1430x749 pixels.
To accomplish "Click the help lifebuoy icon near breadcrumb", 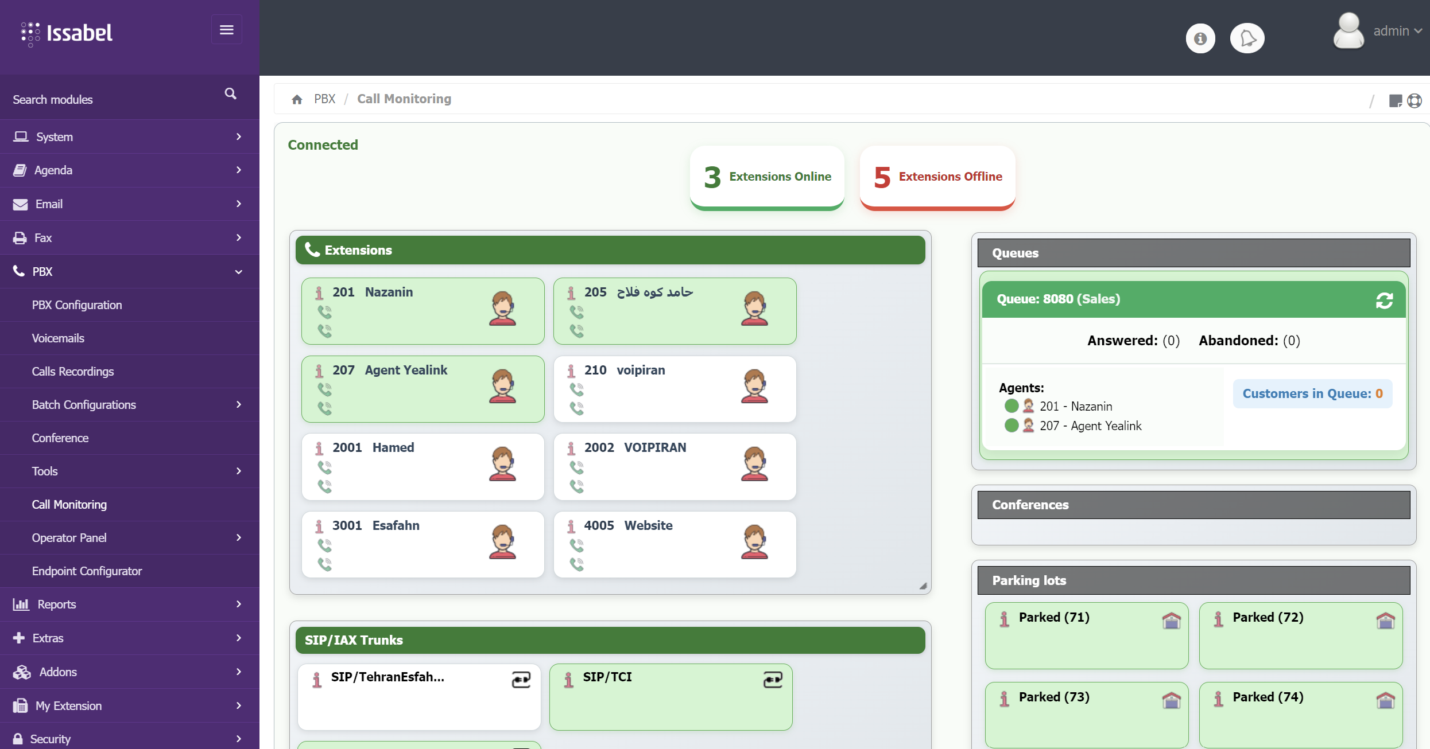I will [1415, 100].
